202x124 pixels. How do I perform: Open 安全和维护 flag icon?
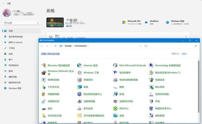(115, 73)
